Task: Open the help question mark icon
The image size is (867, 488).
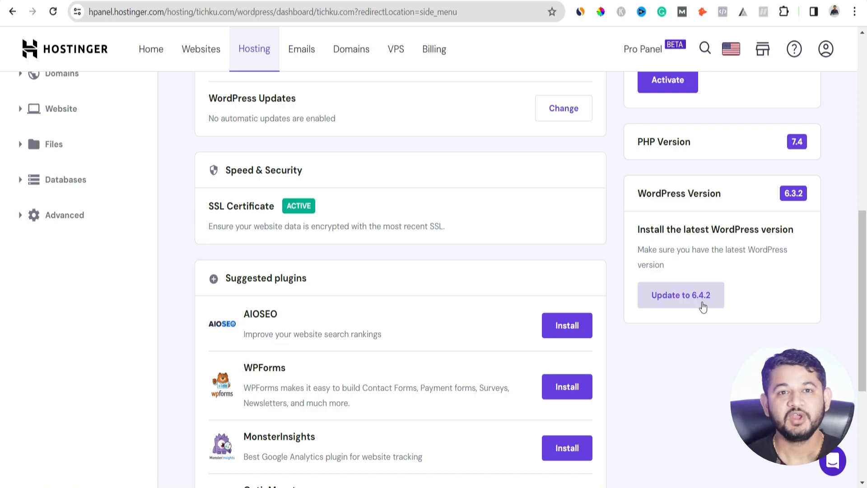Action: [794, 49]
